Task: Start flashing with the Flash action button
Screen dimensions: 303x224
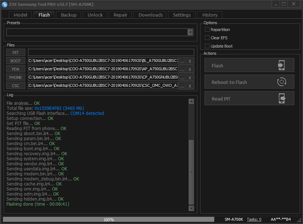Action: point(249,65)
